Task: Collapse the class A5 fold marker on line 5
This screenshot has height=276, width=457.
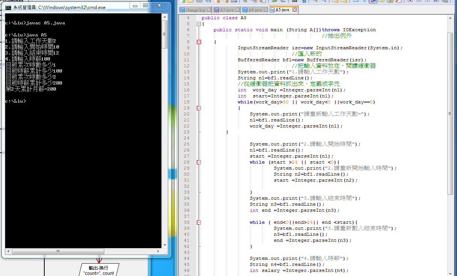Action: 199,24
